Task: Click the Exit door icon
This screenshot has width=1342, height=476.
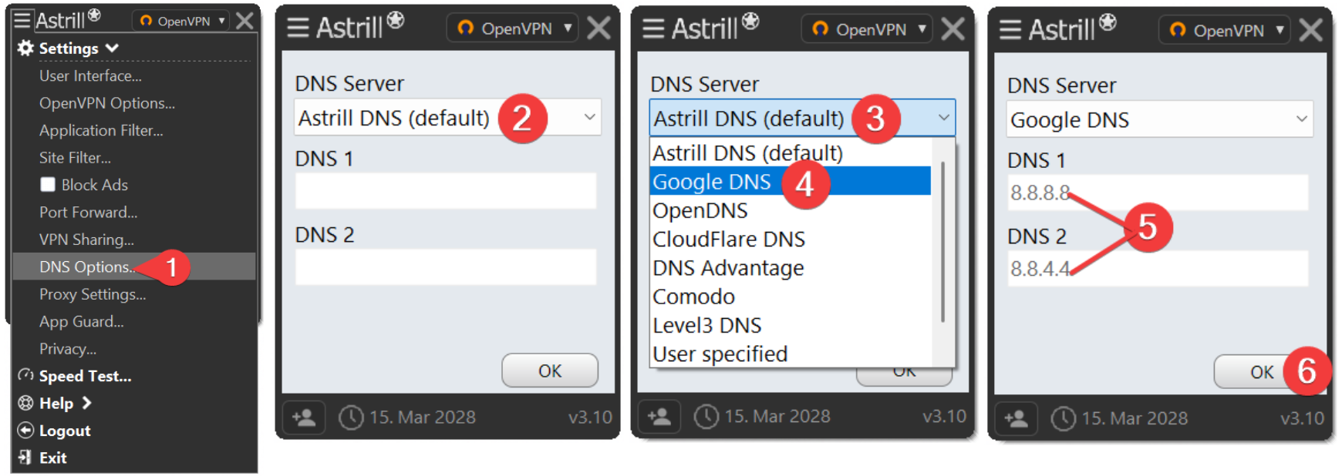Action: pos(25,457)
